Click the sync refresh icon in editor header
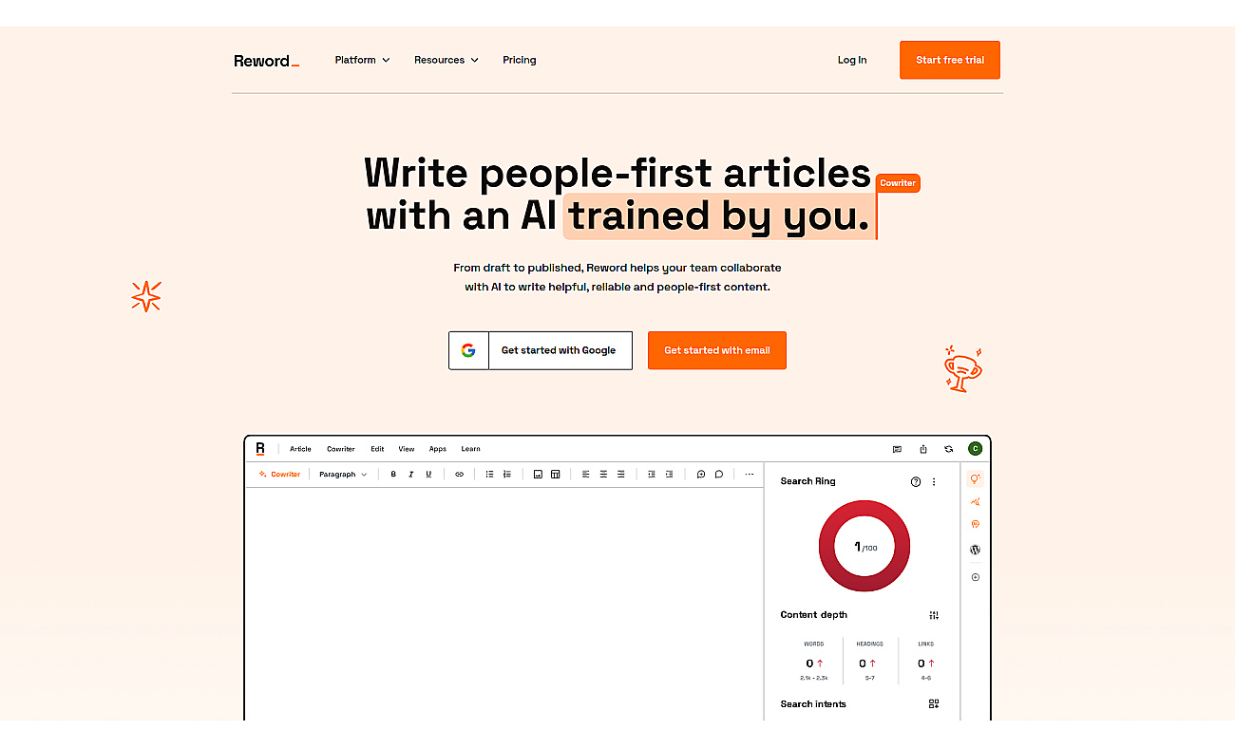Viewport: 1235px width, 748px height. [x=948, y=449]
